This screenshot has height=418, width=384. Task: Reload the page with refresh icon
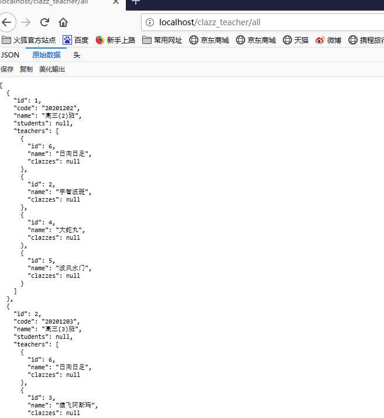(44, 22)
